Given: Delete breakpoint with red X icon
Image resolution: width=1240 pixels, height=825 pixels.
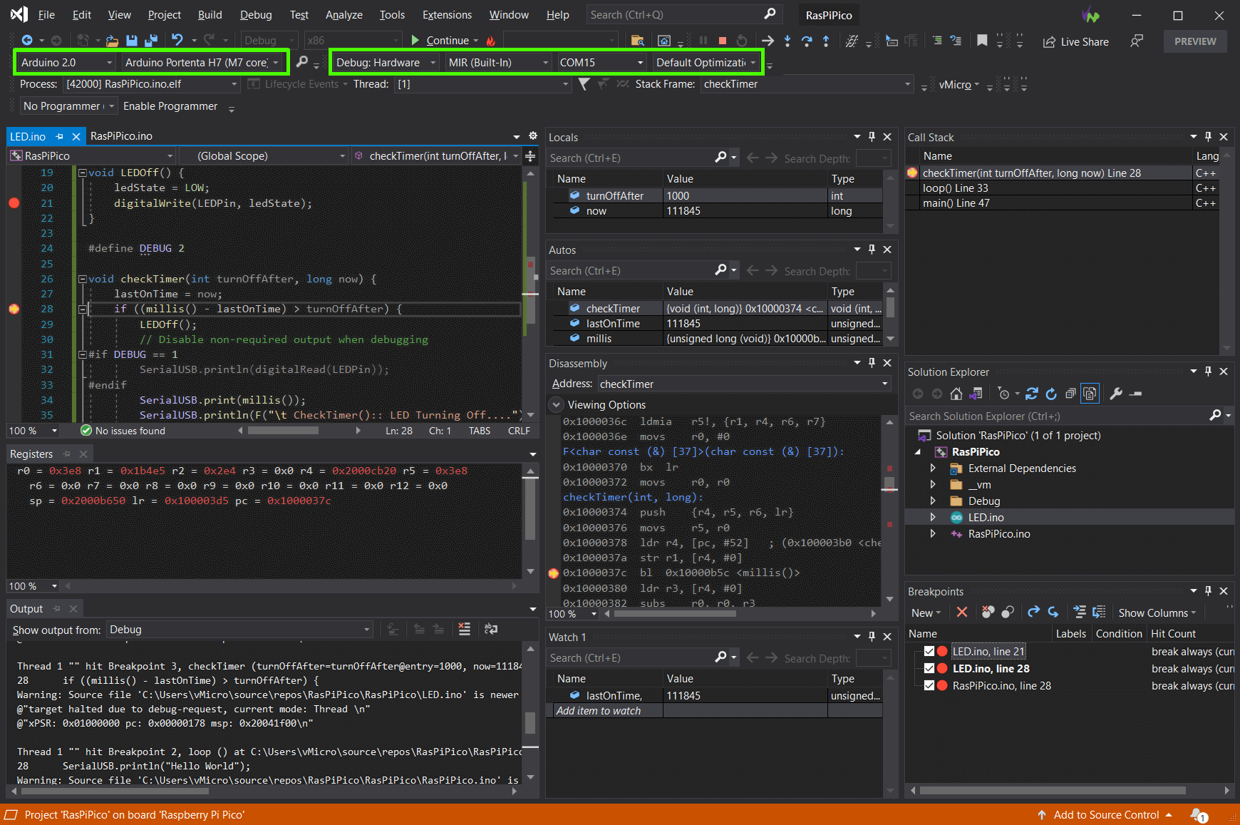Looking at the screenshot, I should pyautogui.click(x=962, y=612).
